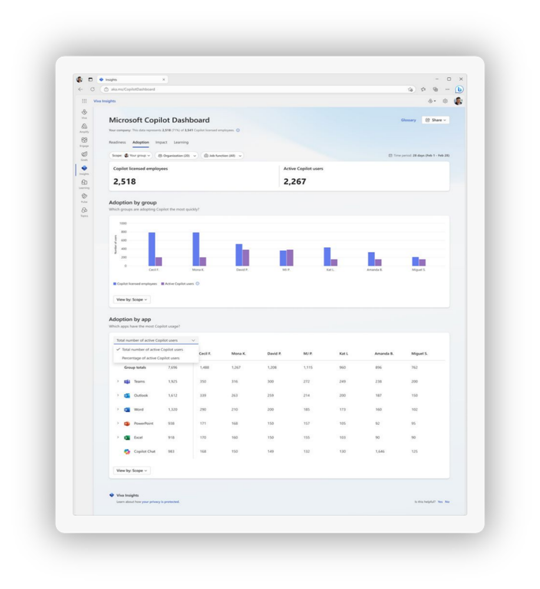Open View by: Scope under the bar chart
The height and width of the screenshot is (589, 540).
pyautogui.click(x=132, y=300)
